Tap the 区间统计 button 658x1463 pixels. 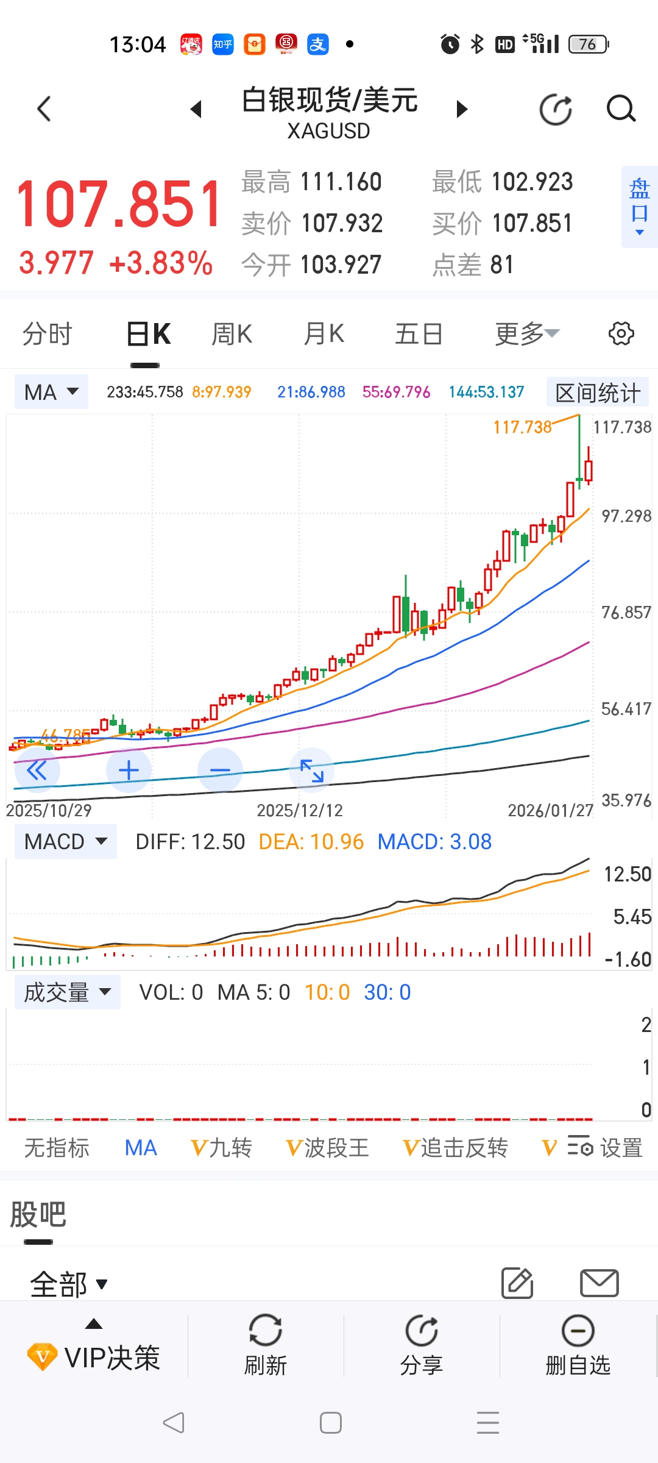(x=597, y=393)
